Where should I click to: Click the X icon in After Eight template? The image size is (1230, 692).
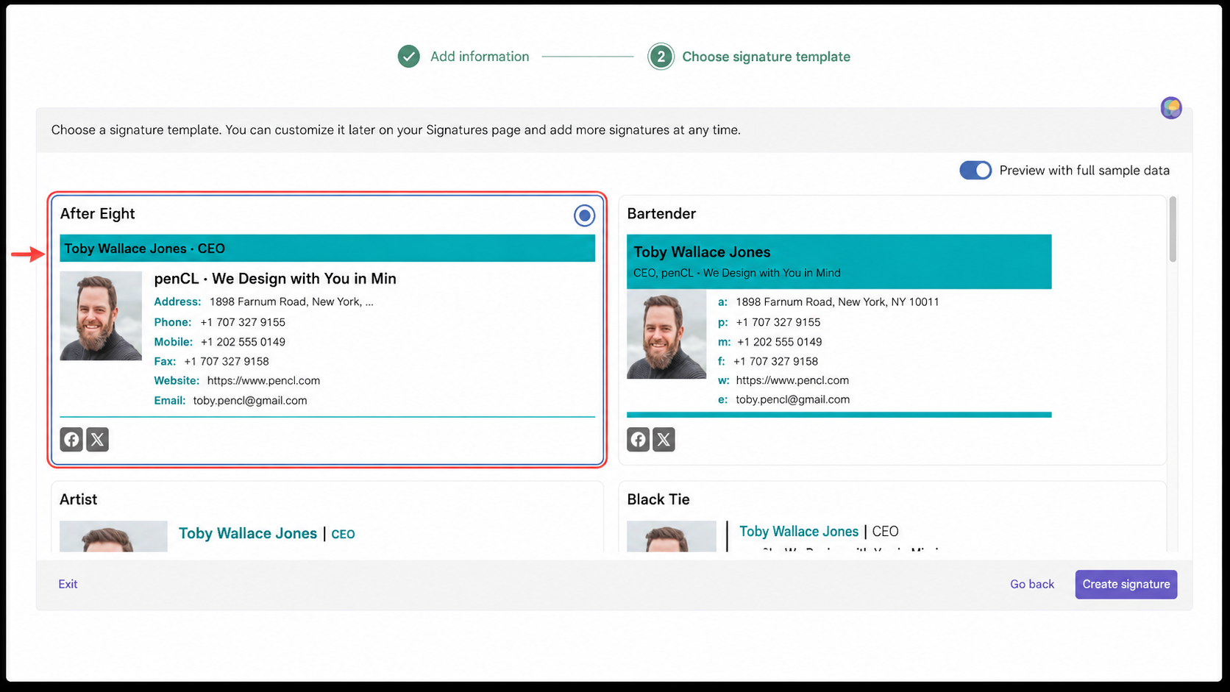coord(97,440)
